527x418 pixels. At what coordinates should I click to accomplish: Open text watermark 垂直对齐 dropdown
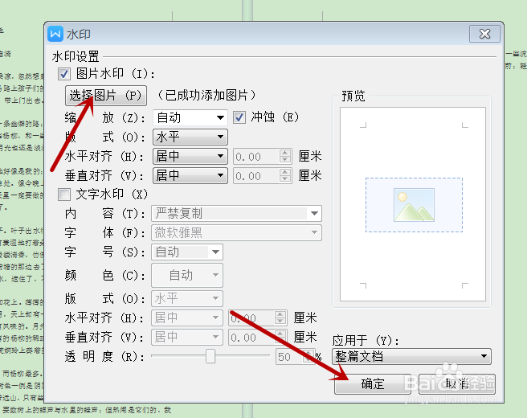[x=187, y=337]
